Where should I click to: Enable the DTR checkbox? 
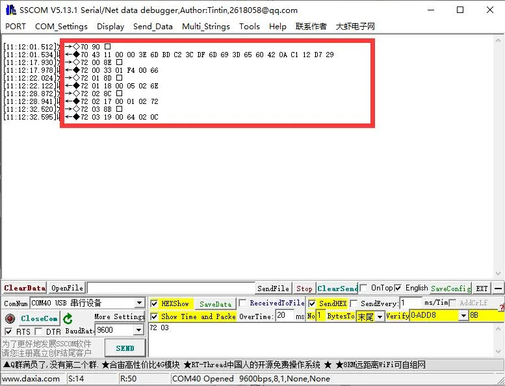tap(38, 331)
